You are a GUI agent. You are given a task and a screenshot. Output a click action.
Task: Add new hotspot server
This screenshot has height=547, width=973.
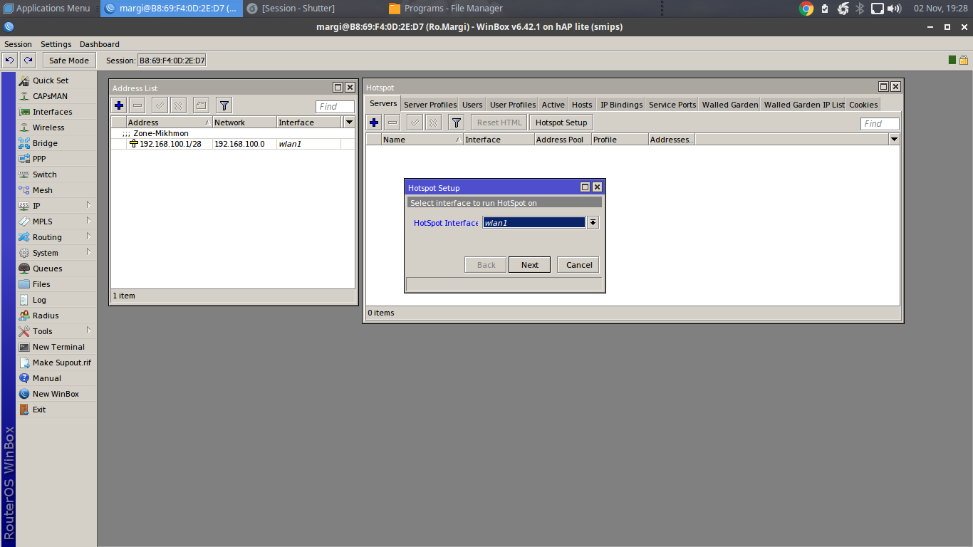(374, 123)
